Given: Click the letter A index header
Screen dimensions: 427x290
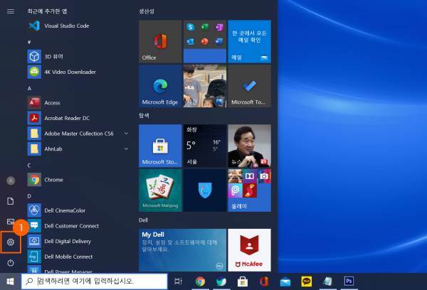Looking at the screenshot, I should point(29,88).
